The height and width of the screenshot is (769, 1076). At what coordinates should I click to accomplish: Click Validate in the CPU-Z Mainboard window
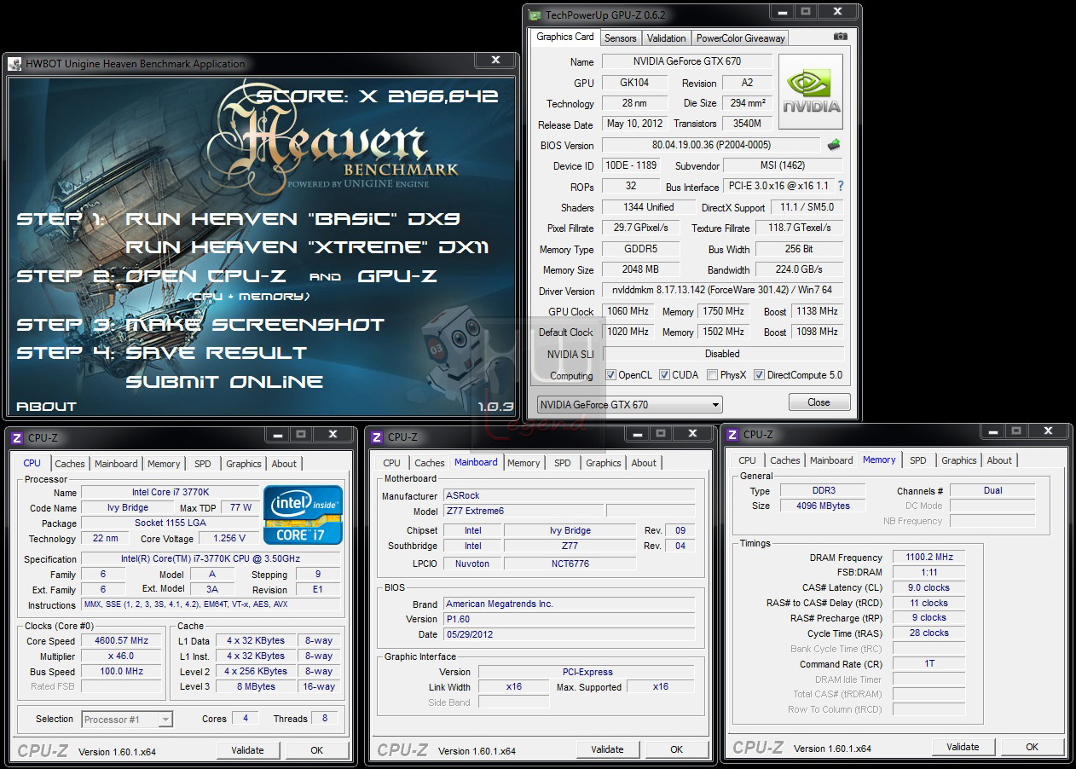point(607,749)
